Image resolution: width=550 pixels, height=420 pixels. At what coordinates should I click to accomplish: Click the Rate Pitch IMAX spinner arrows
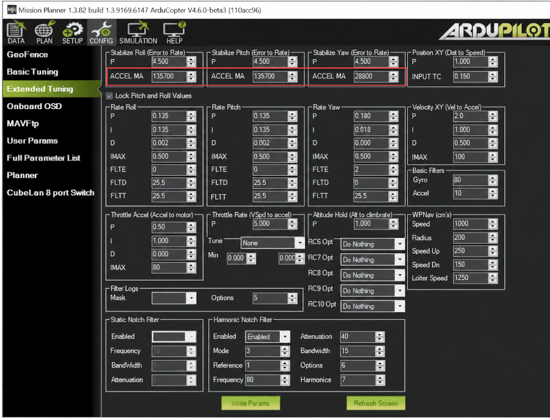click(292, 156)
